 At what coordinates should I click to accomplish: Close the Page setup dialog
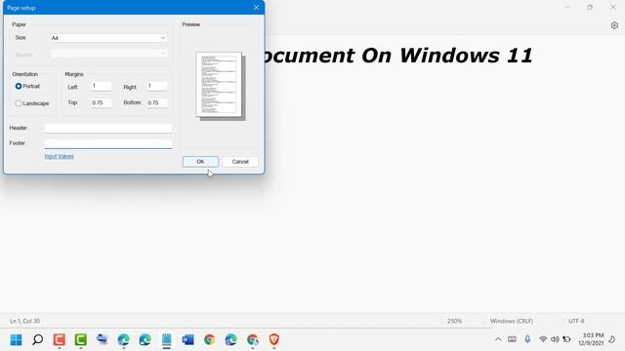point(256,8)
